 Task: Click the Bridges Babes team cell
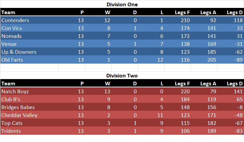click(18, 107)
